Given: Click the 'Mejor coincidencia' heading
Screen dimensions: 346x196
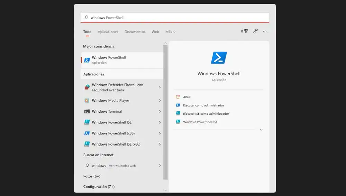Looking at the screenshot, I should click(99, 46).
